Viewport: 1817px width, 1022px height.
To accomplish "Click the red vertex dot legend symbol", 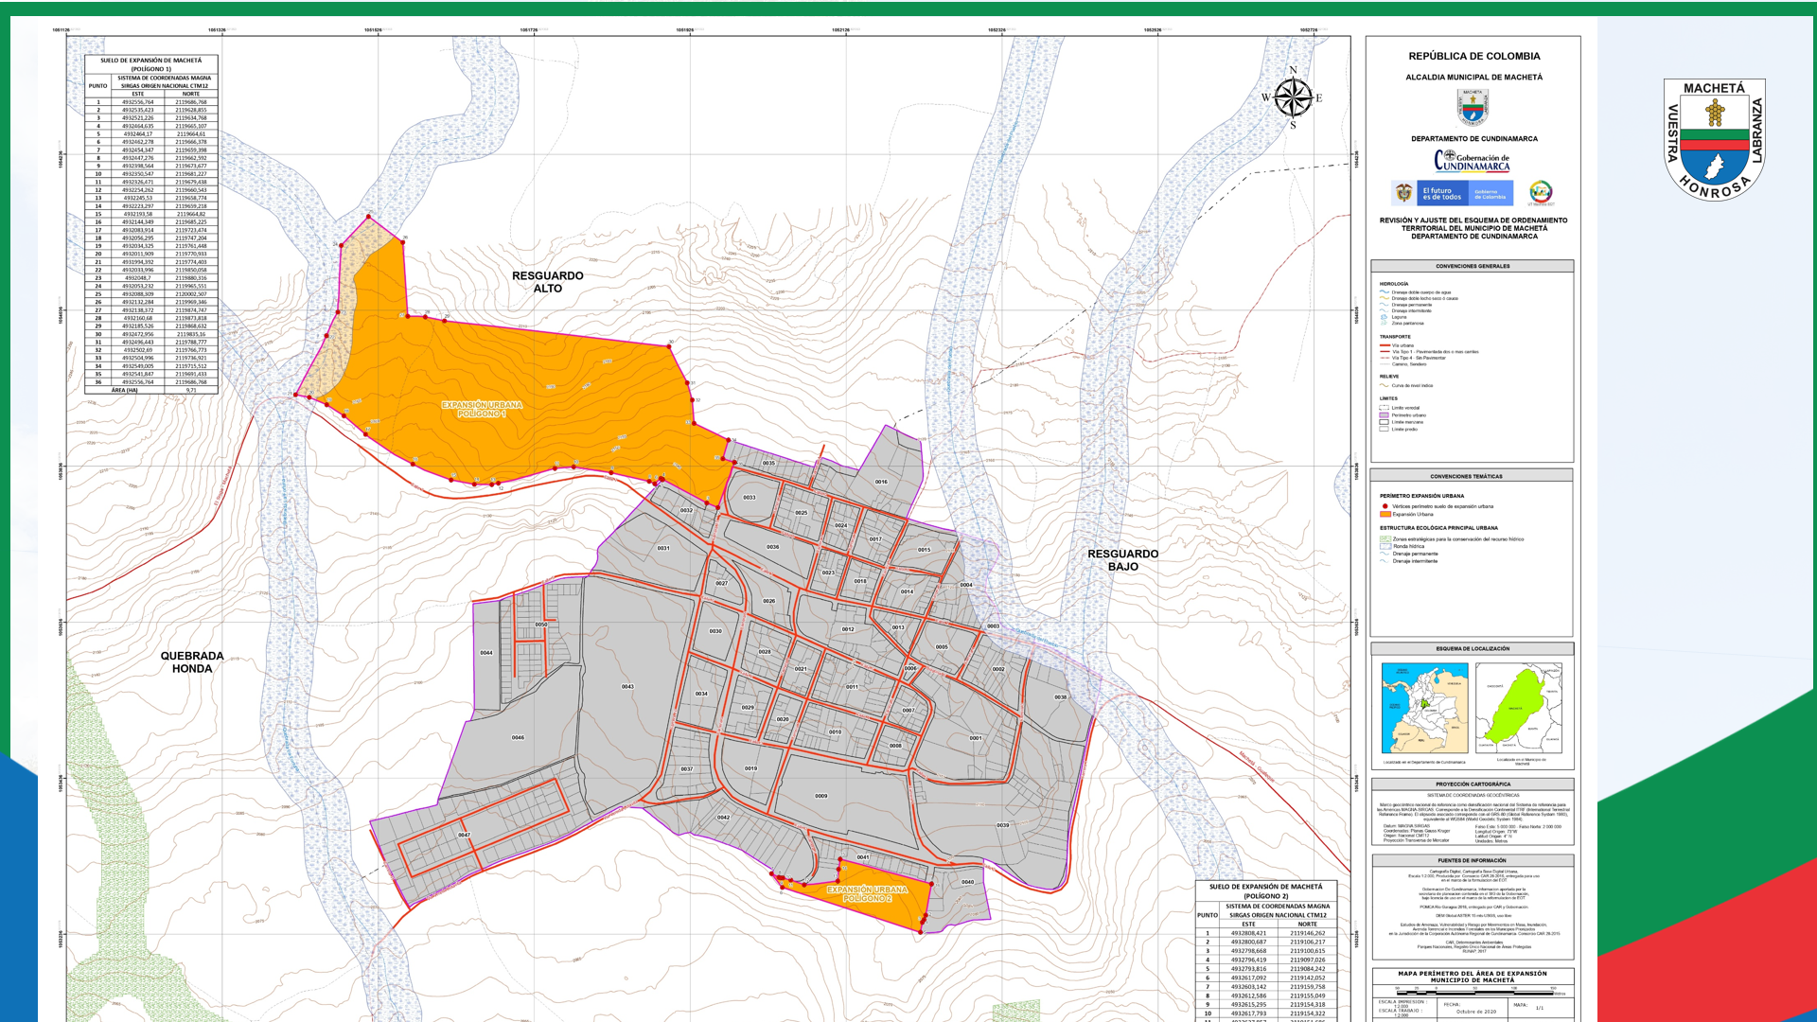I will (1385, 506).
